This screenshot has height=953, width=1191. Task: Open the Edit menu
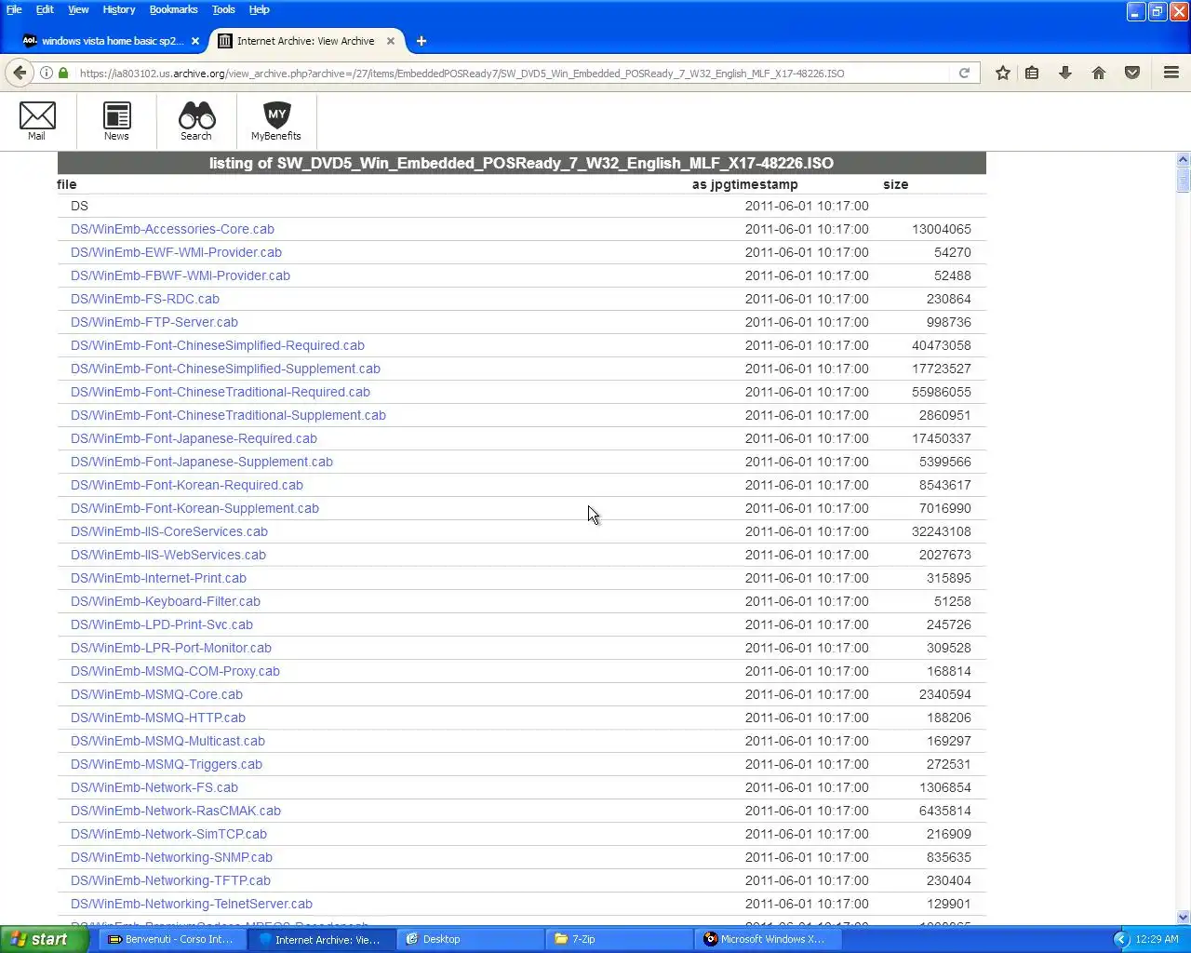point(45,9)
